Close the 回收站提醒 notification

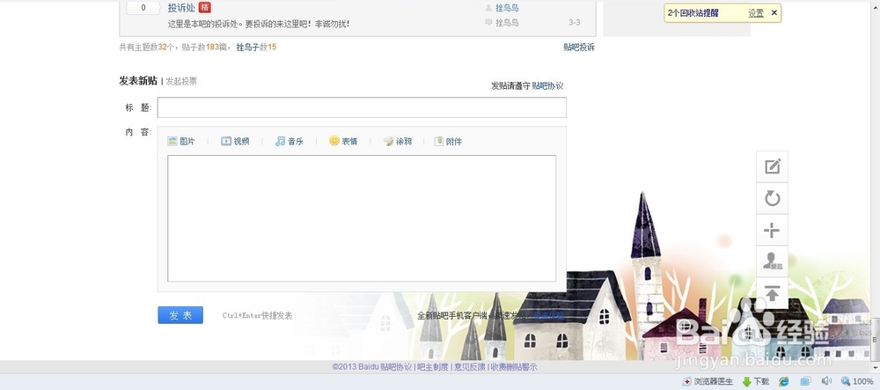pos(774,12)
